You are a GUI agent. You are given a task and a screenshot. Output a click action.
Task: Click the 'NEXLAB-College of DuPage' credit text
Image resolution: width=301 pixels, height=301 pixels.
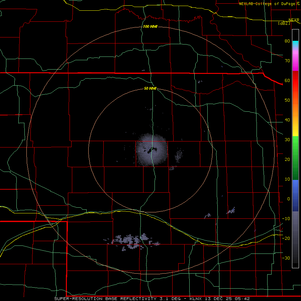point(267,4)
